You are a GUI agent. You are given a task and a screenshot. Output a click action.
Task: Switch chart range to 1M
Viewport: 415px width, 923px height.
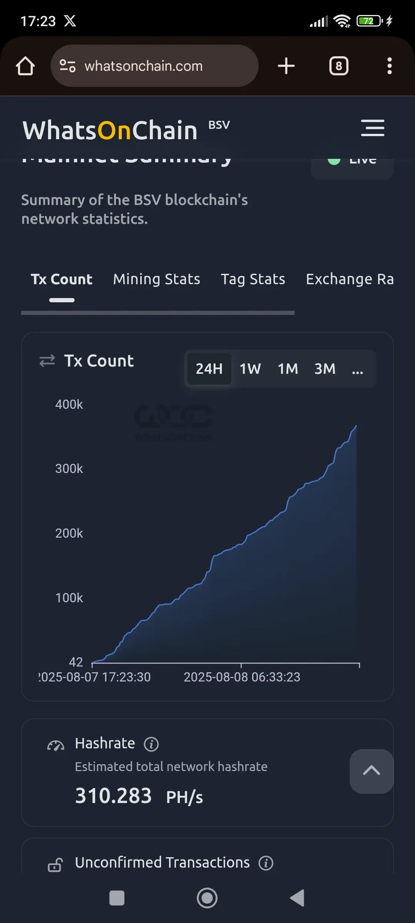click(x=288, y=368)
